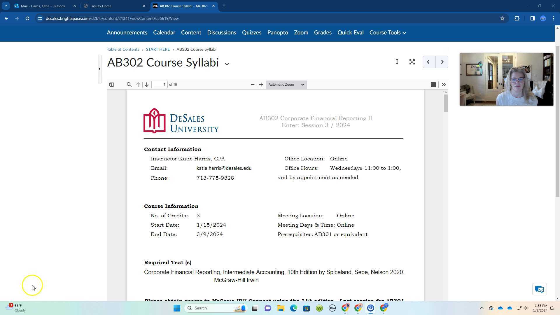Bookmark the AB302 Course Syllabi page

(x=397, y=62)
